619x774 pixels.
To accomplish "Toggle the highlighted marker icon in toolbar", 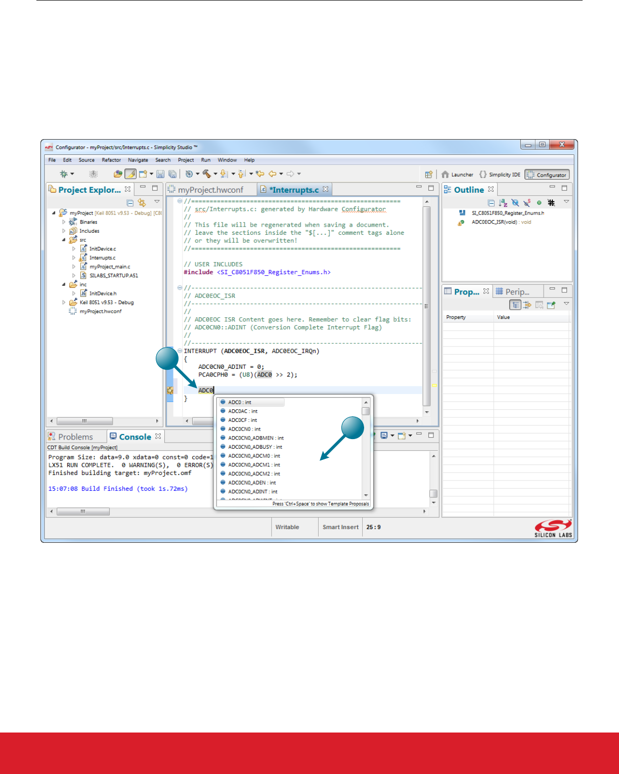I will click(130, 174).
